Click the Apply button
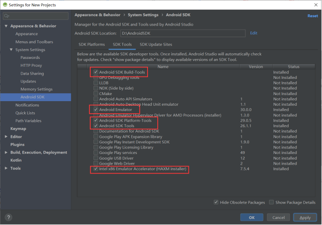Viewport: 322px width, 225px height. (x=305, y=218)
